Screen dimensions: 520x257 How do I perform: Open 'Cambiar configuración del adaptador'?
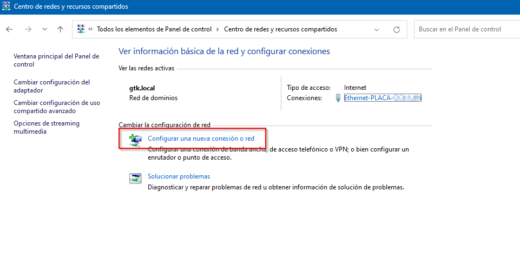click(52, 86)
